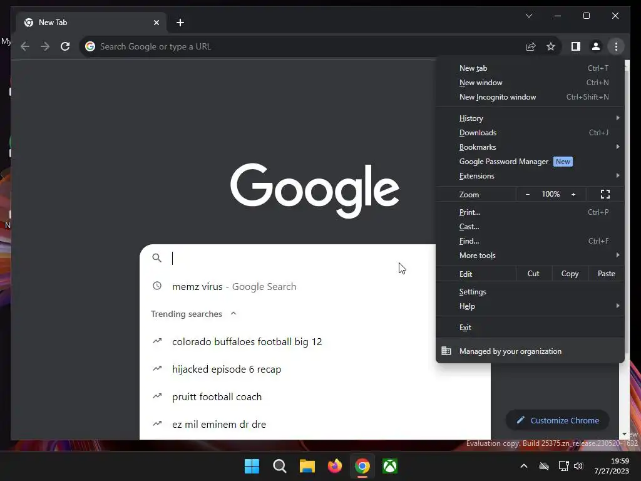641x481 pixels.
Task: Select ez mil eminem dr dre suggestion
Action: [315, 424]
